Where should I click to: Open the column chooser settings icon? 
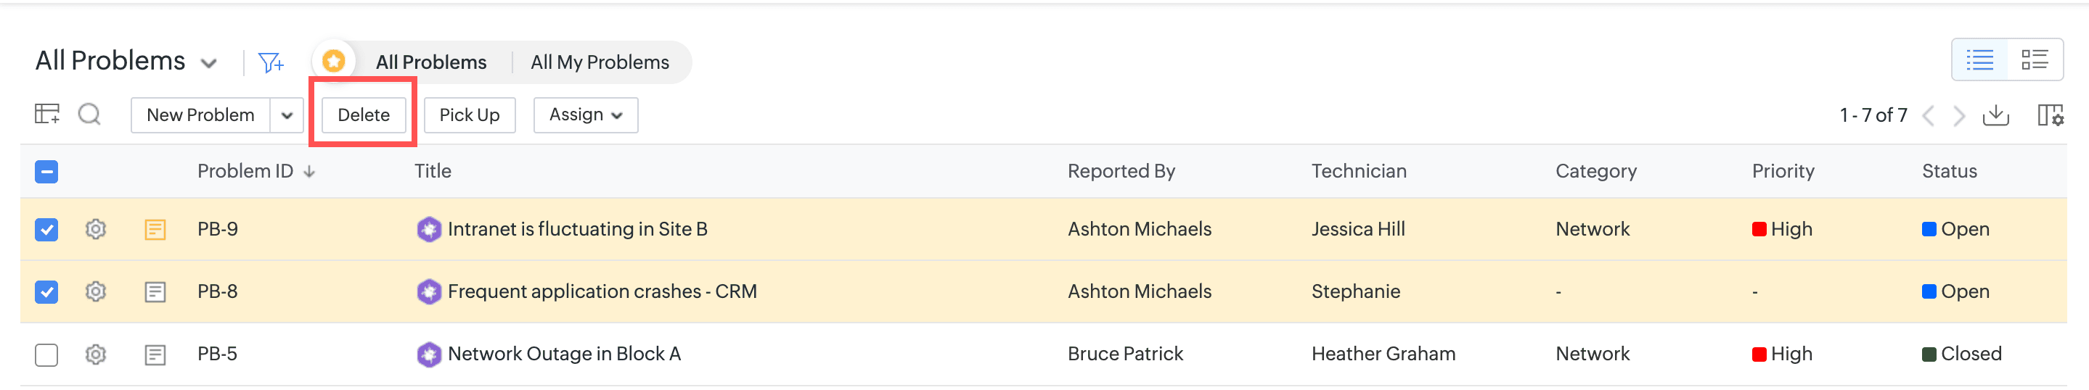[x=2050, y=116]
